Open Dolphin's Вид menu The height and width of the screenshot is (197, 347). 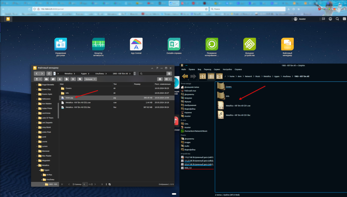(199, 69)
